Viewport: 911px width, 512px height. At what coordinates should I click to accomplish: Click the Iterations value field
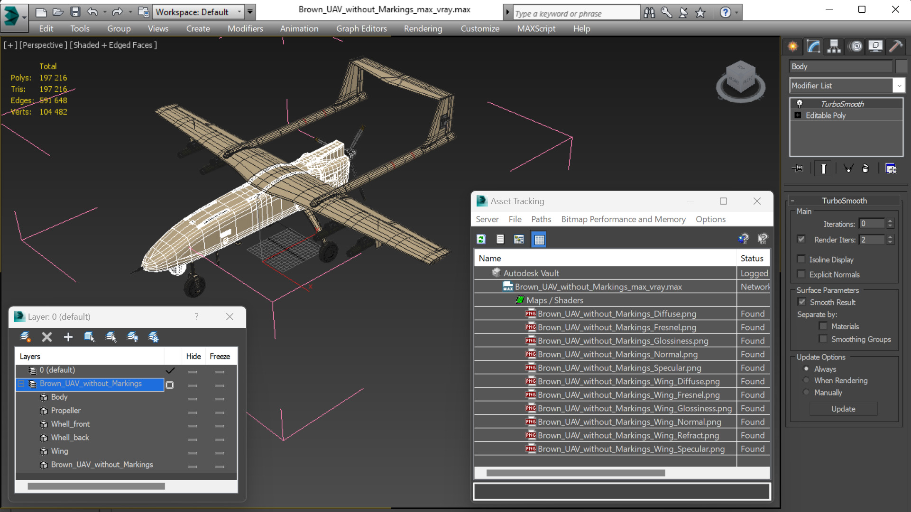point(872,224)
